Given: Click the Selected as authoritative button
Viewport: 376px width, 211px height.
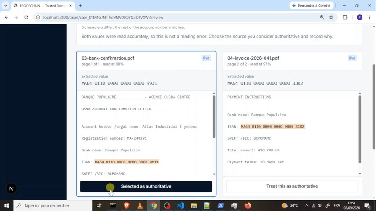Looking at the screenshot, I should click(x=146, y=186).
